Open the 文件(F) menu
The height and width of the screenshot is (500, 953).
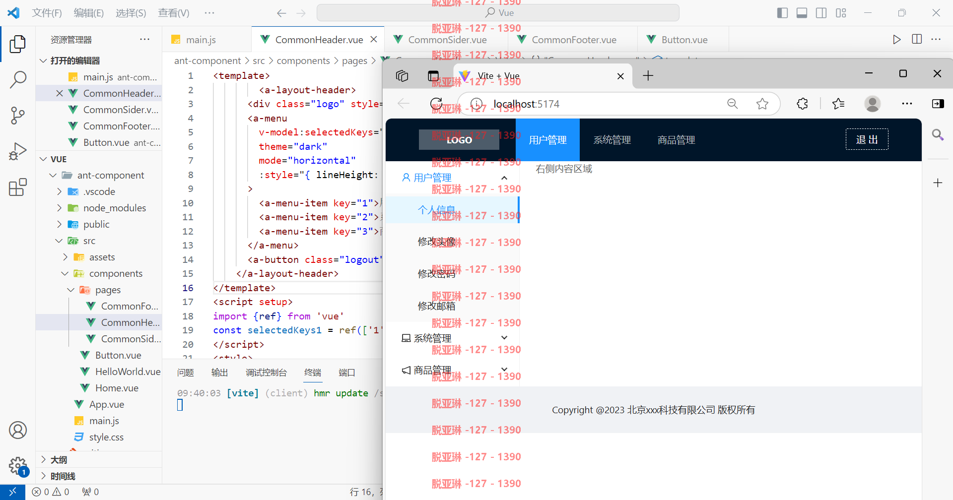point(47,13)
